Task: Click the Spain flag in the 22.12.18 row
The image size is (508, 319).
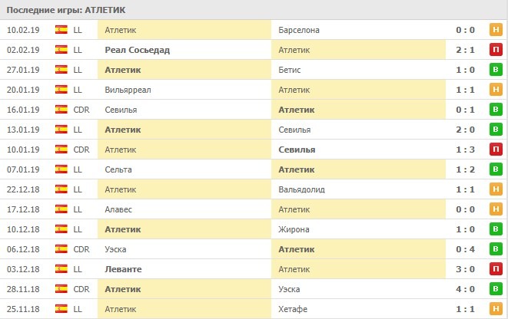Action: pos(61,189)
